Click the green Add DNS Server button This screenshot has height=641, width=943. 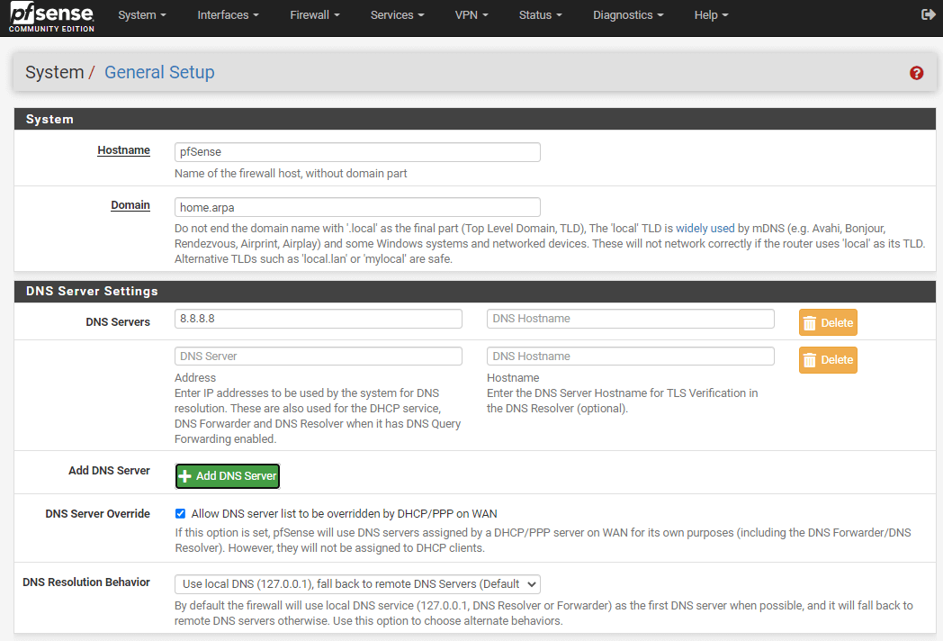(228, 475)
